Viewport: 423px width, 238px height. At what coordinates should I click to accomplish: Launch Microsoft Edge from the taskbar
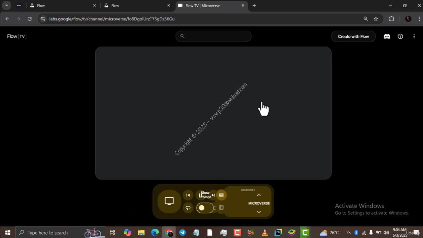tap(155, 233)
